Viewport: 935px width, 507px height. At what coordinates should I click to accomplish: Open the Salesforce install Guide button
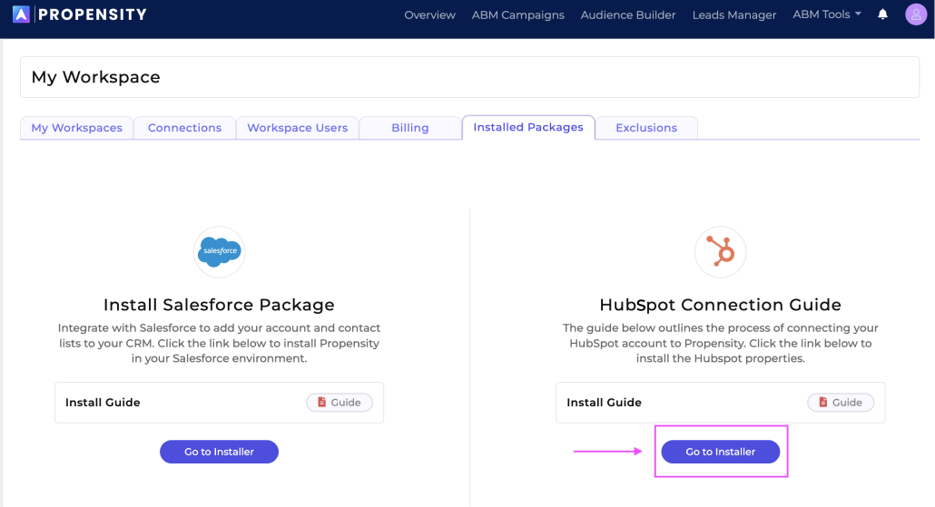point(340,403)
